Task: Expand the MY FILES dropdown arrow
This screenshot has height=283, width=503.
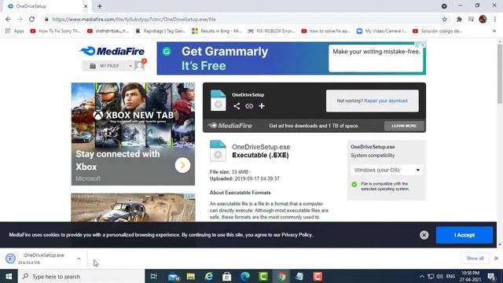Action: 130,66
